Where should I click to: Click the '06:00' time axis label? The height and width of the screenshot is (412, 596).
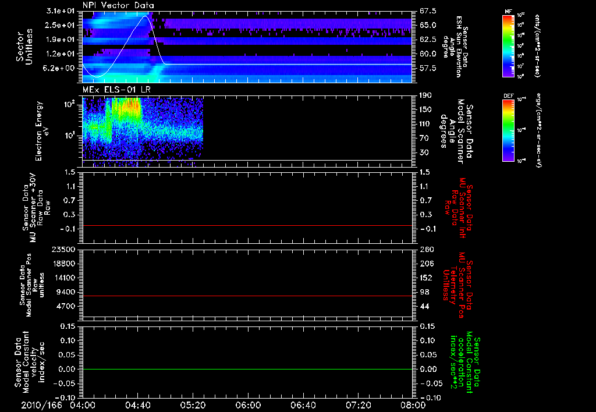(x=248, y=405)
